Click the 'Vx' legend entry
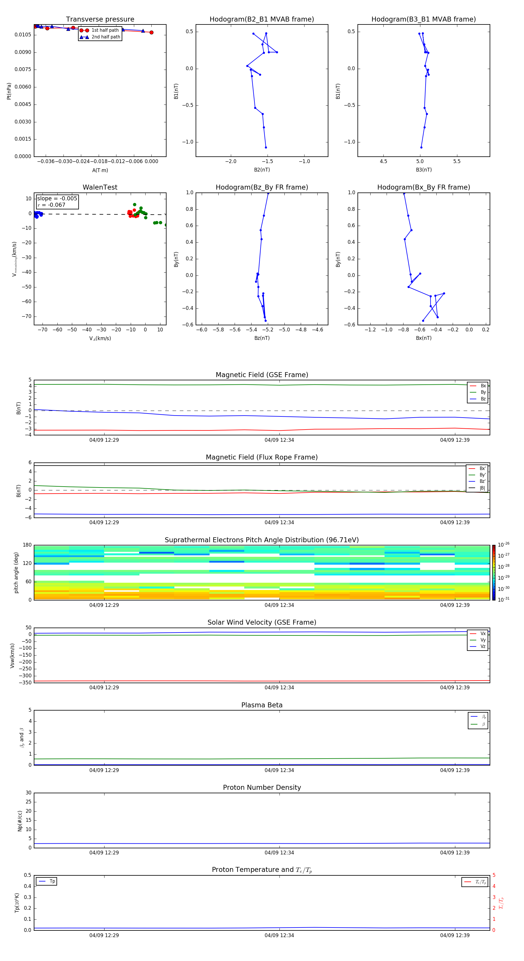The height and width of the screenshot is (961, 524). [x=478, y=633]
